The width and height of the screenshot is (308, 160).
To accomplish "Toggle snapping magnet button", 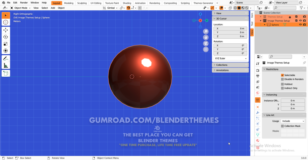I will pyautogui.click(x=128, y=8).
